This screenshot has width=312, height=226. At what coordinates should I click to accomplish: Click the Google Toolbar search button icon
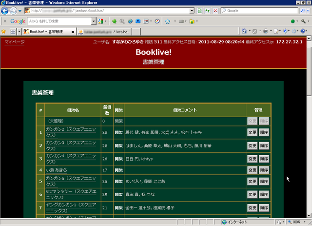(101, 21)
